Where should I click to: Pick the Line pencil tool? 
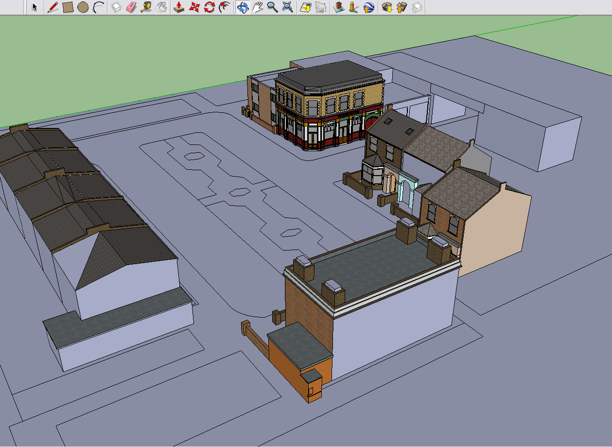coord(52,7)
